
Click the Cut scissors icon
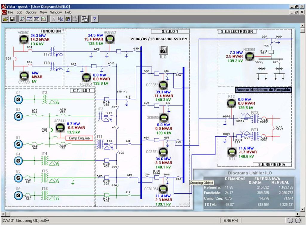53,19
